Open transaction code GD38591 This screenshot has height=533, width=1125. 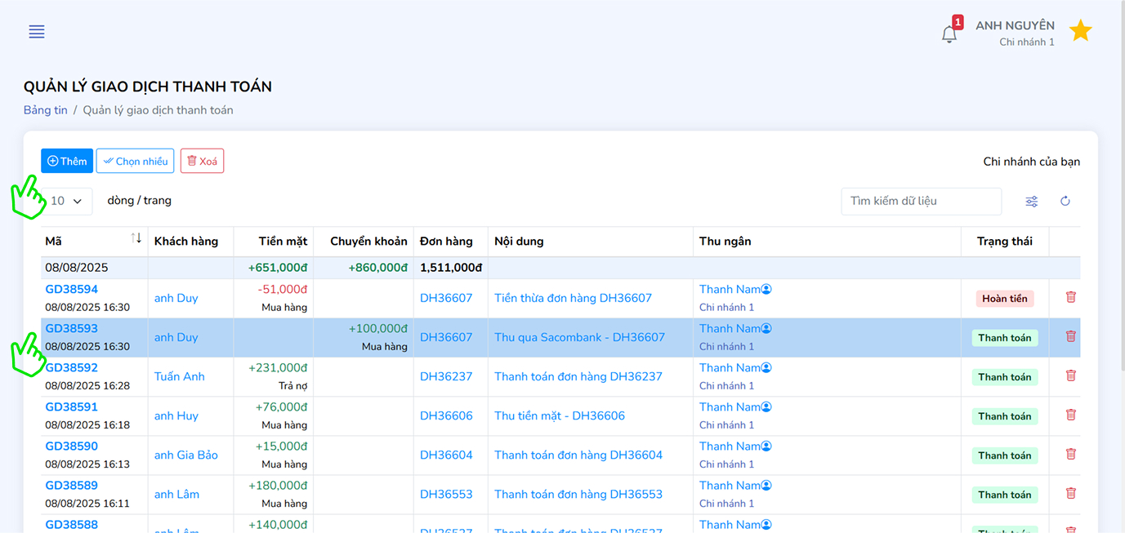(x=71, y=407)
